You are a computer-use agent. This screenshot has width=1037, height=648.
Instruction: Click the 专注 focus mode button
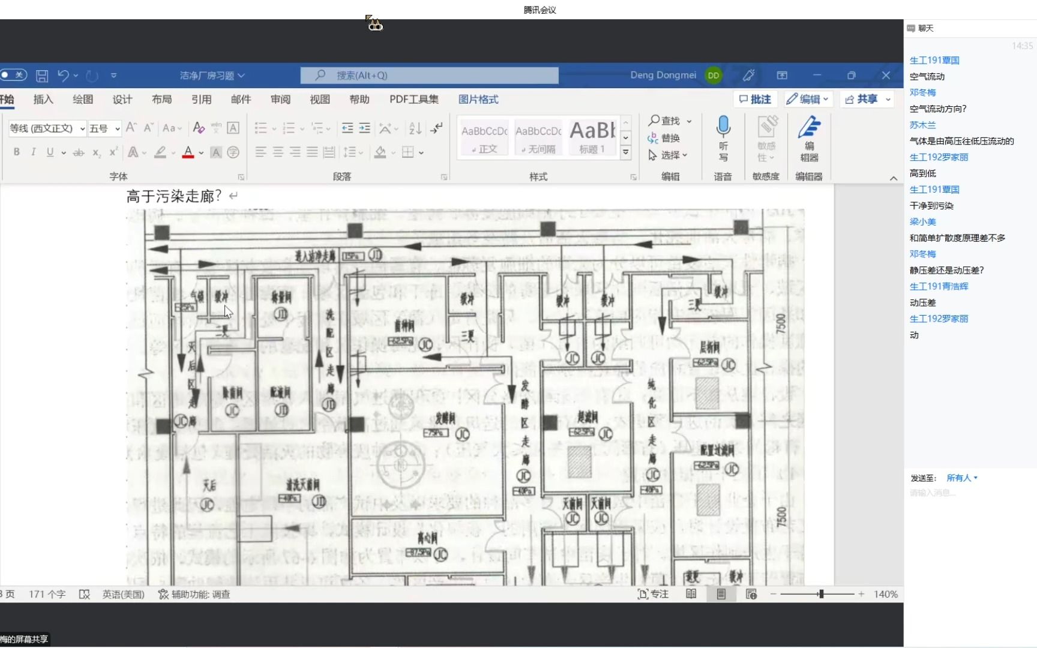coord(653,594)
